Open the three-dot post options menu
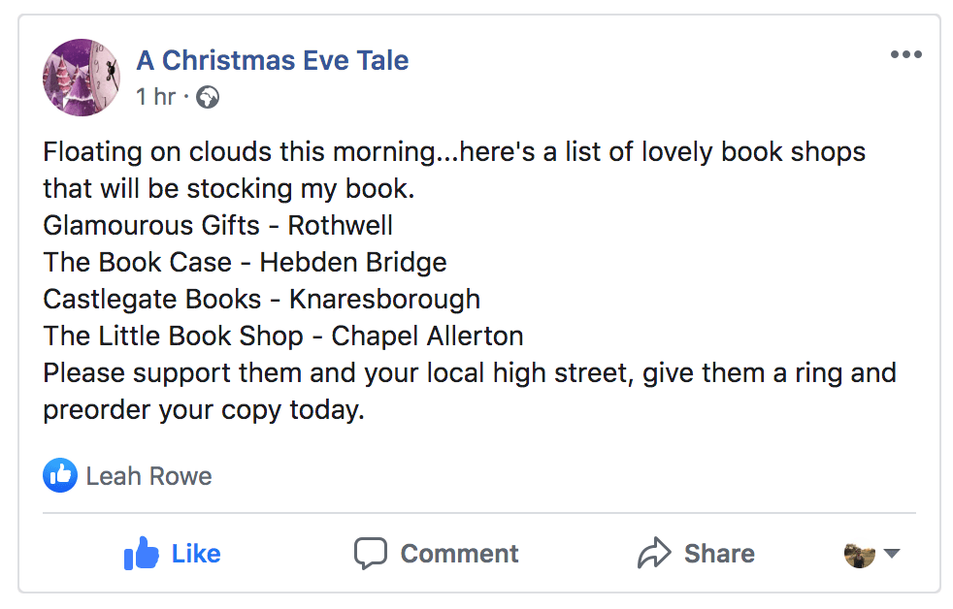Image resolution: width=953 pixels, height=609 pixels. pyautogui.click(x=905, y=55)
